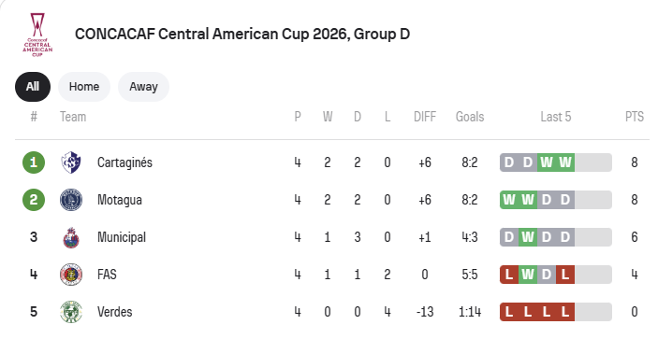Select the Municipal team badge
Viewport: 658px width, 353px height.
71,237
